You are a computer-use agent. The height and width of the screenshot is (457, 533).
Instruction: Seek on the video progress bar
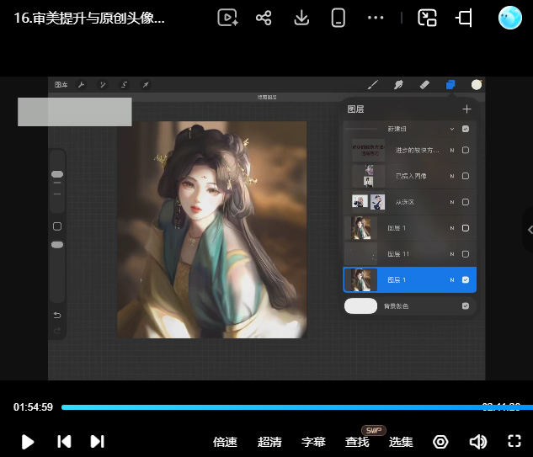point(297,407)
